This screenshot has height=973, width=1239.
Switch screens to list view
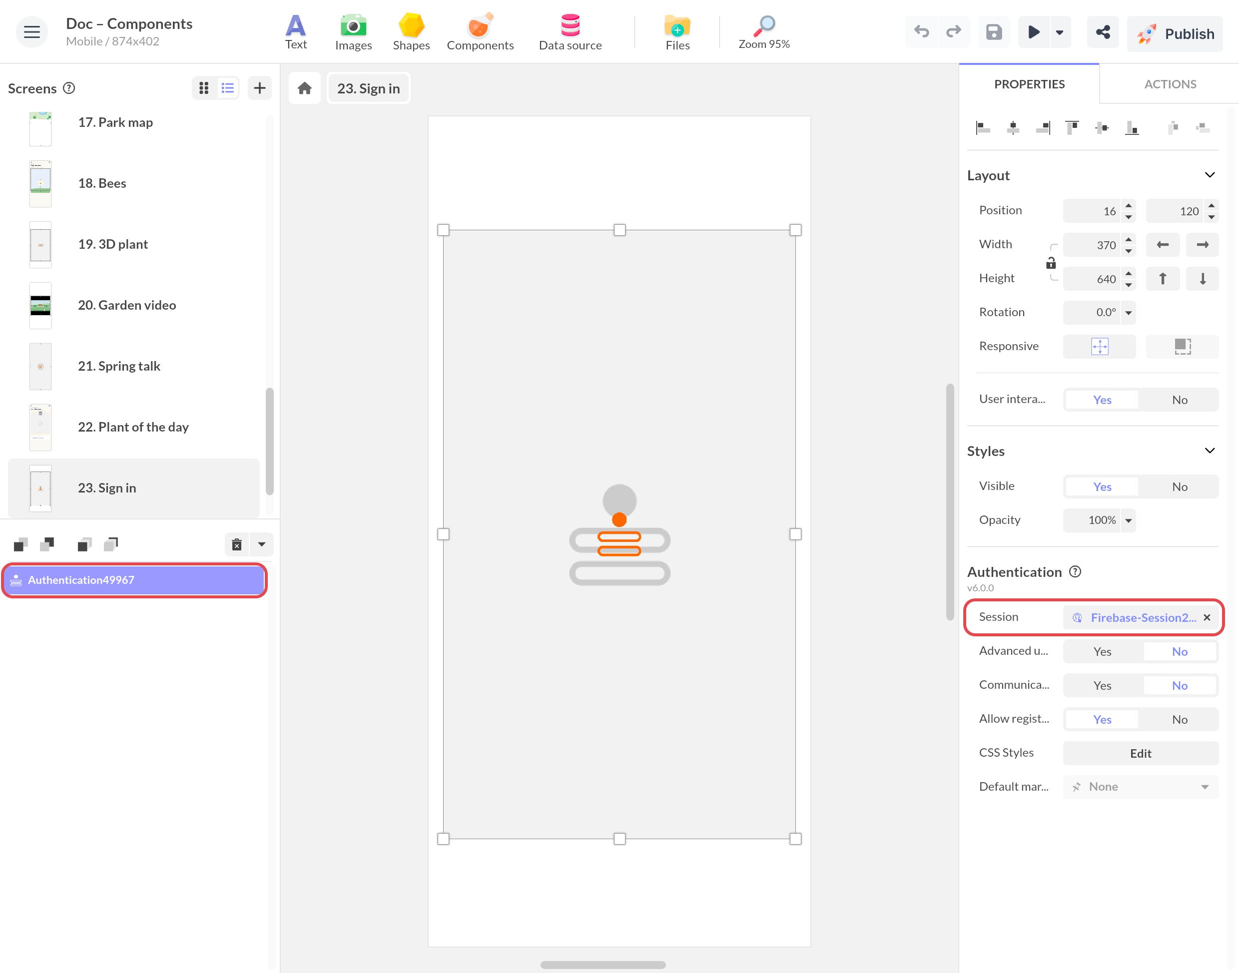pos(228,88)
